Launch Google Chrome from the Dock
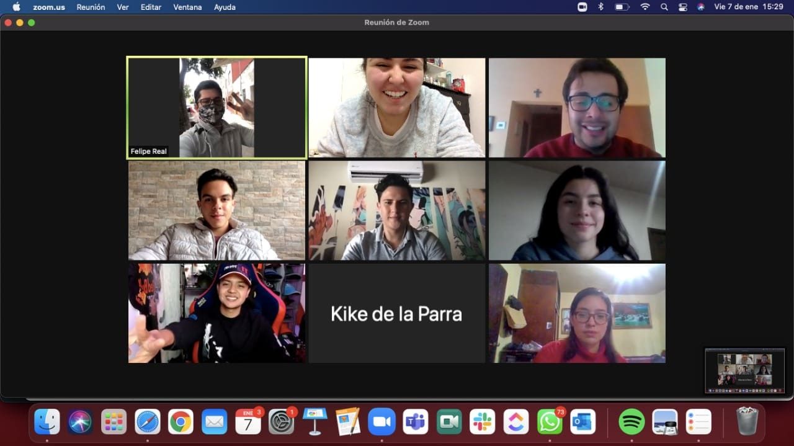This screenshot has height=446, width=794. click(x=181, y=422)
